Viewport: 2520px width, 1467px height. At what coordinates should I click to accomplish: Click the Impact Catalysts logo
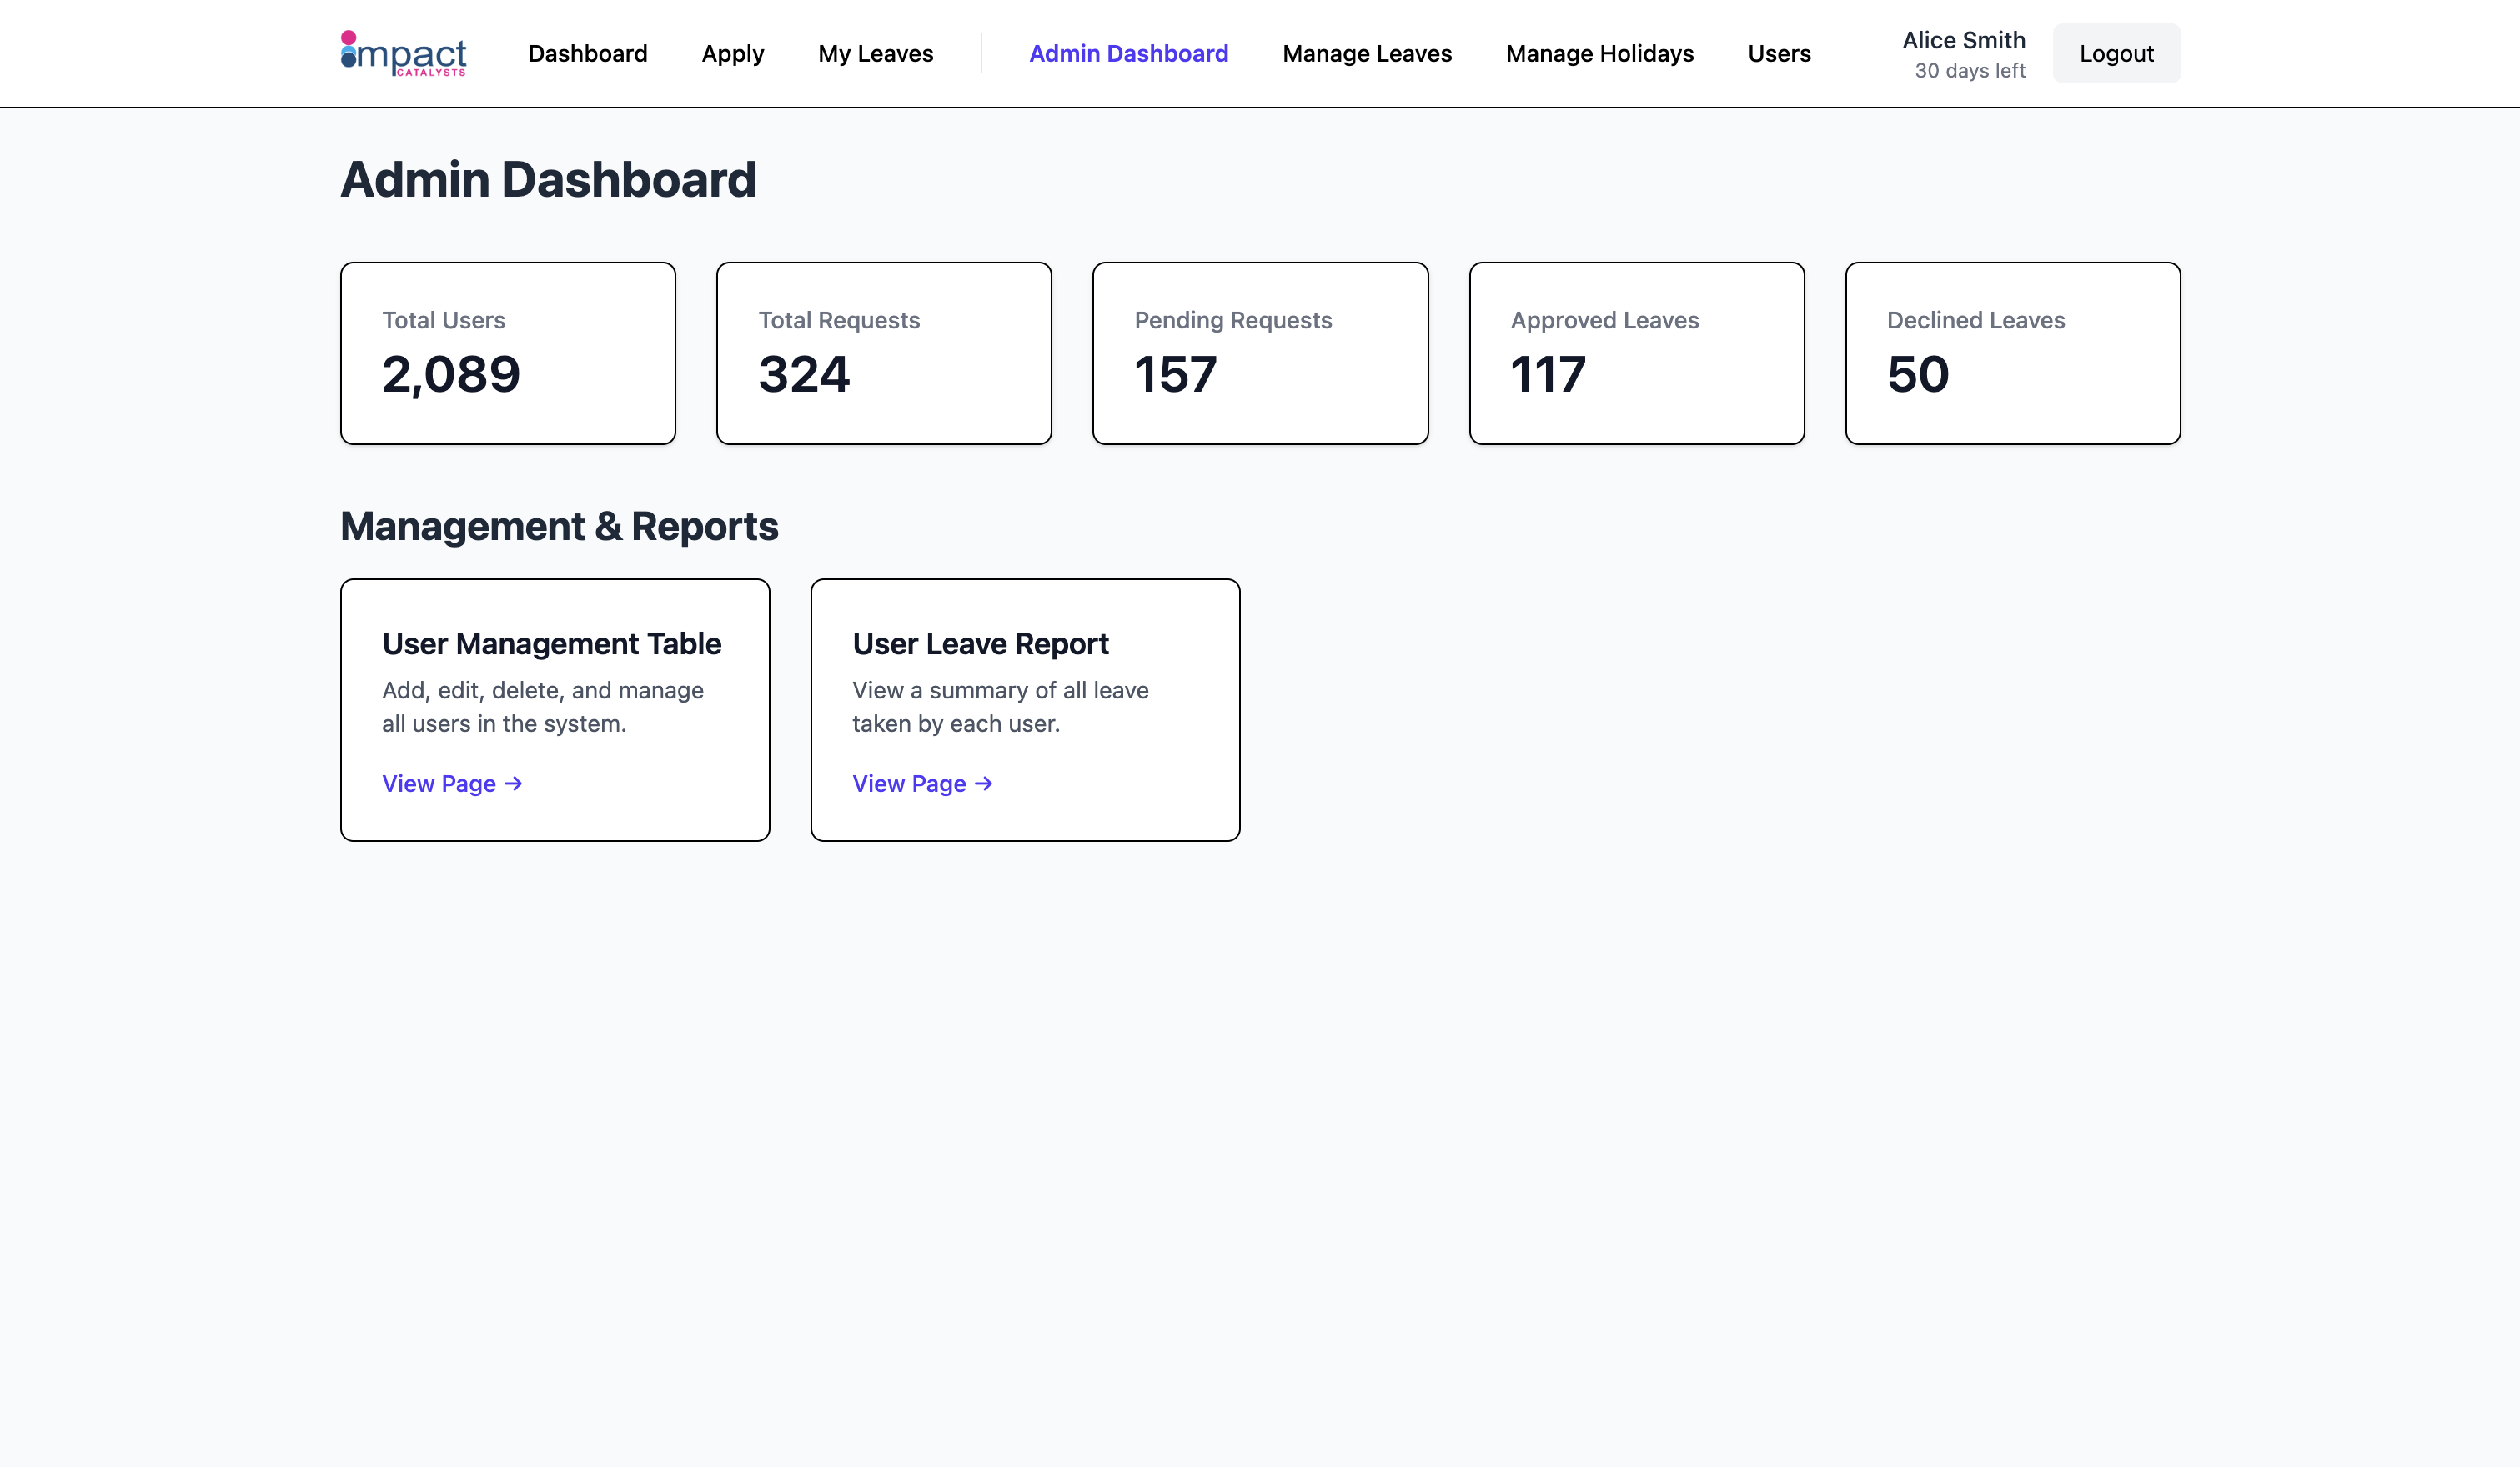tap(403, 54)
